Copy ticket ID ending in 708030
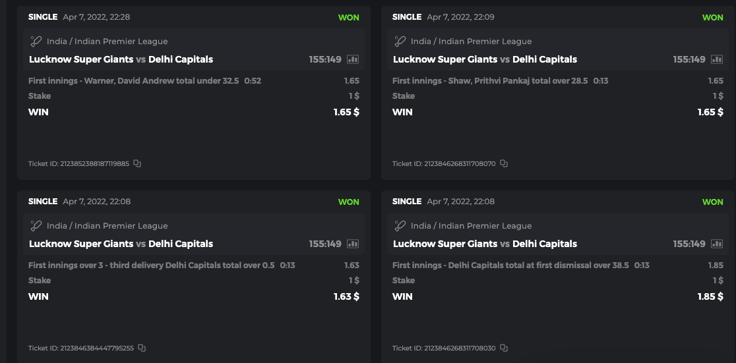The image size is (736, 363). [x=504, y=348]
